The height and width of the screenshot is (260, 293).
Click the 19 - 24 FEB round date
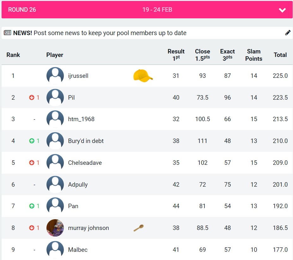[x=157, y=10]
